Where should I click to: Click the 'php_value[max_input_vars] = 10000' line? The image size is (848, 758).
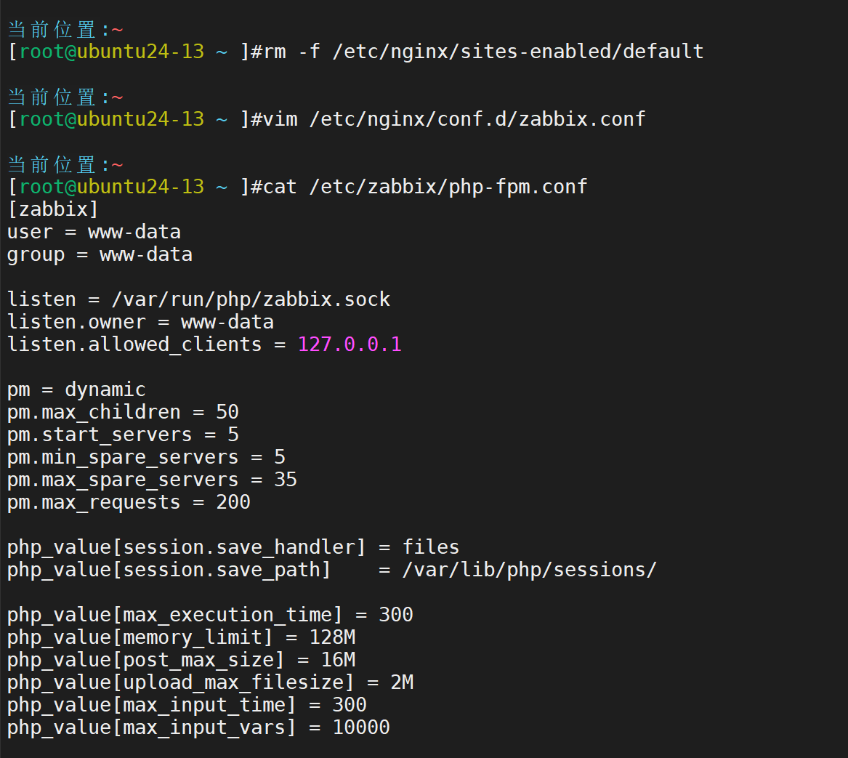tap(199, 727)
